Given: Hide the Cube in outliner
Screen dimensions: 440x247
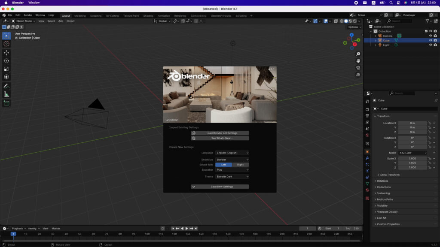Looking at the screenshot, I should coord(431,40).
